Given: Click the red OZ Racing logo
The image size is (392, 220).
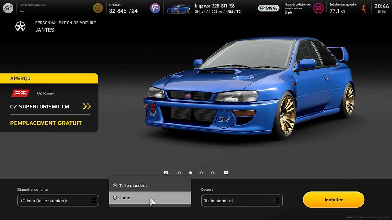Looking at the screenshot, I should [x=20, y=93].
